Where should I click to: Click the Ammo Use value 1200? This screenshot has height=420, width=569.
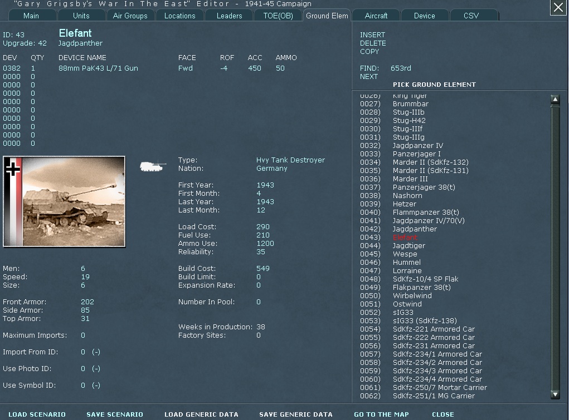265,244
